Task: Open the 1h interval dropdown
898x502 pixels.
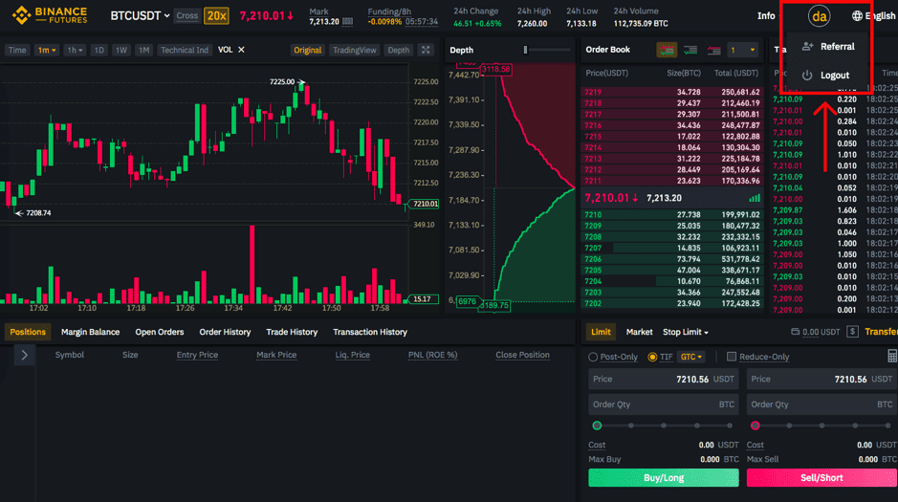Action: [75, 50]
